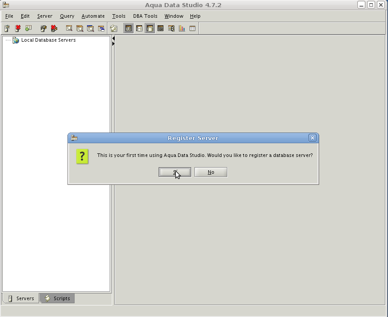The height and width of the screenshot is (317, 388).
Task: Click the table with blue arrows icon
Action: point(171,28)
